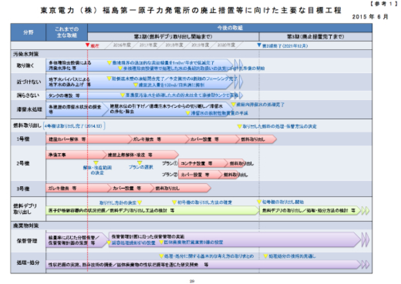The width and height of the screenshot is (401, 284).
Task: Click the 第2期(燃料デブリ取り出し開始まで) header
Action: pos(173,37)
